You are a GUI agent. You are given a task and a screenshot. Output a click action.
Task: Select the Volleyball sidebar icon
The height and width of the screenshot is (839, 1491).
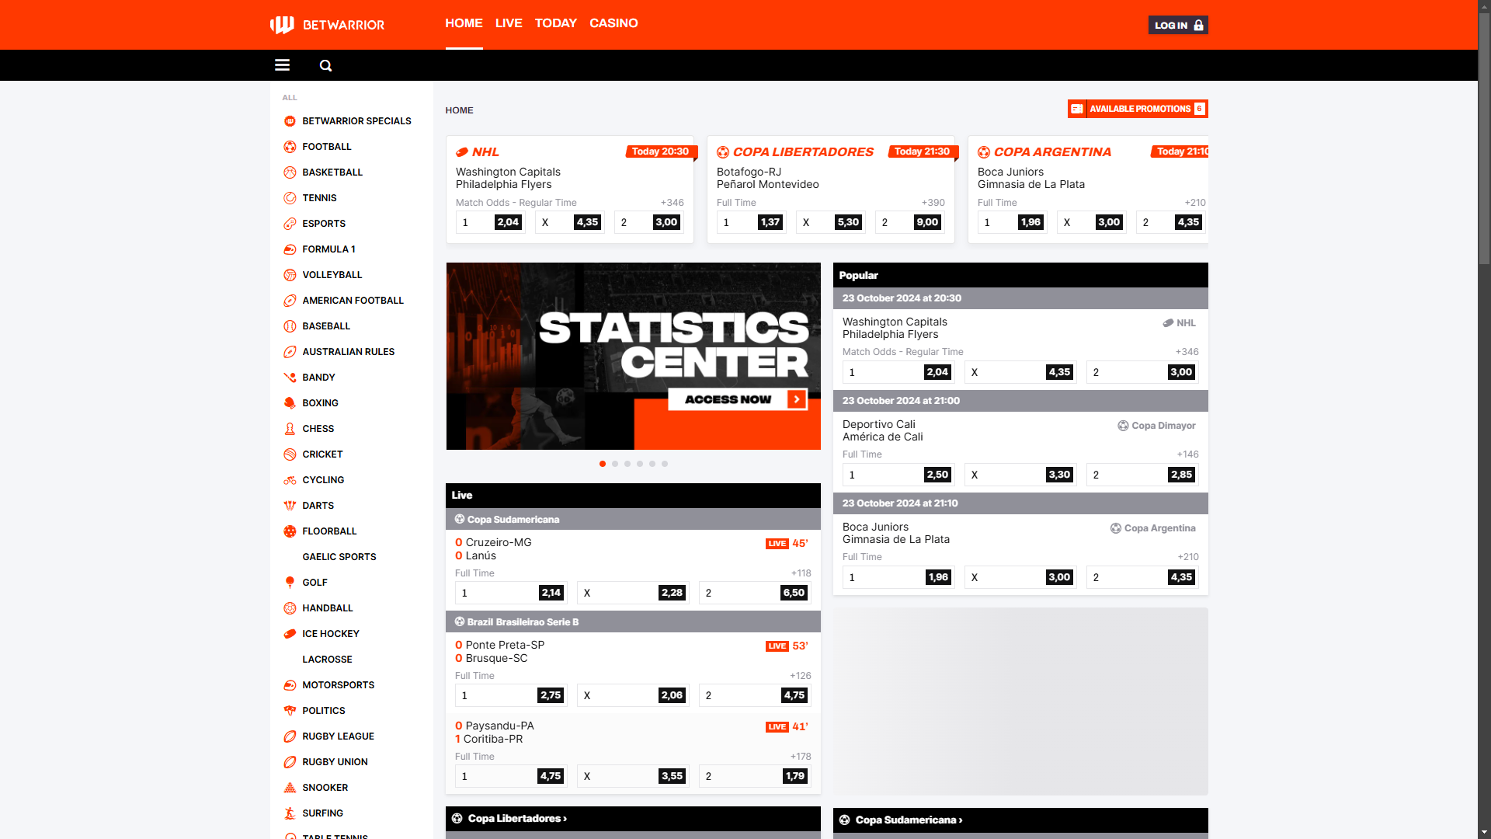(x=290, y=275)
